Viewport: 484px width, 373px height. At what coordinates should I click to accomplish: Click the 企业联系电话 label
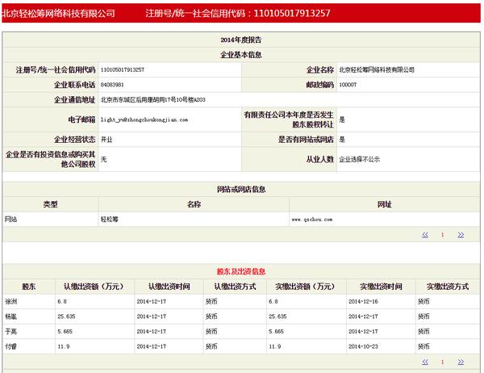[75, 85]
